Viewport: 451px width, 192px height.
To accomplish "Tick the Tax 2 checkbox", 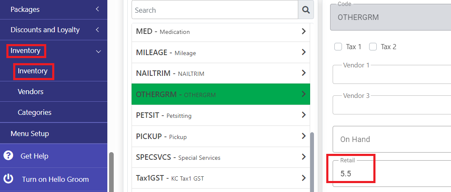I will [373, 47].
